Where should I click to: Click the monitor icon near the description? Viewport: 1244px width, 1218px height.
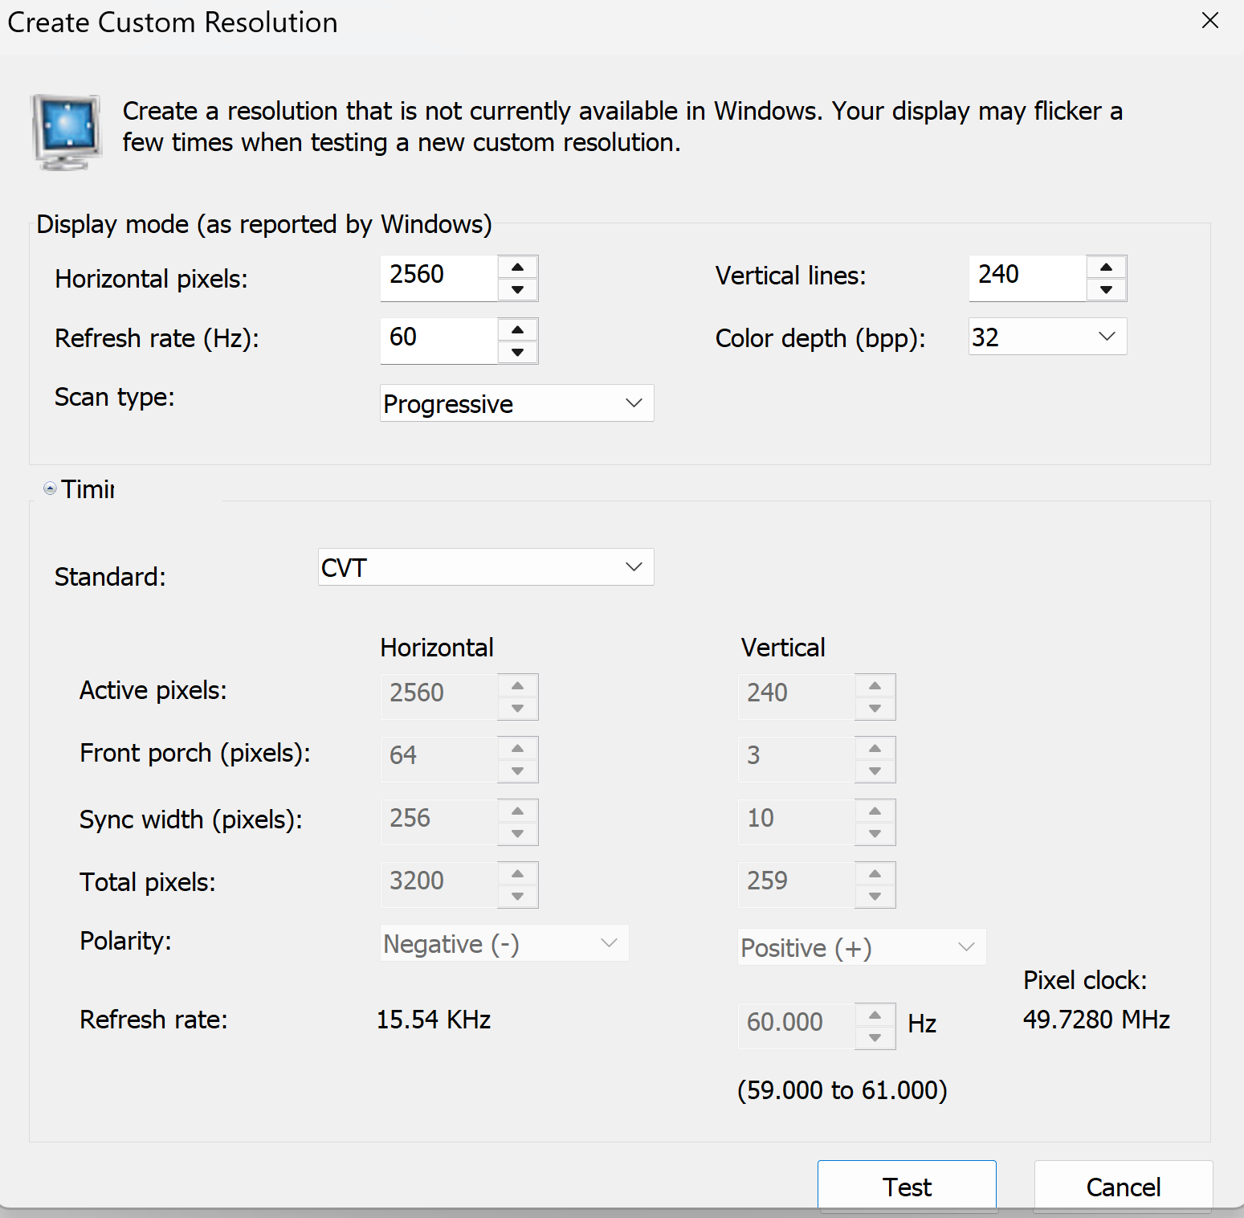[x=67, y=131]
